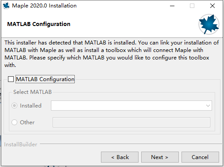Image resolution: width=224 pixels, height=167 pixels.
Task: Close the Maple 2020.0 Installation window
Action: [x=212, y=6]
